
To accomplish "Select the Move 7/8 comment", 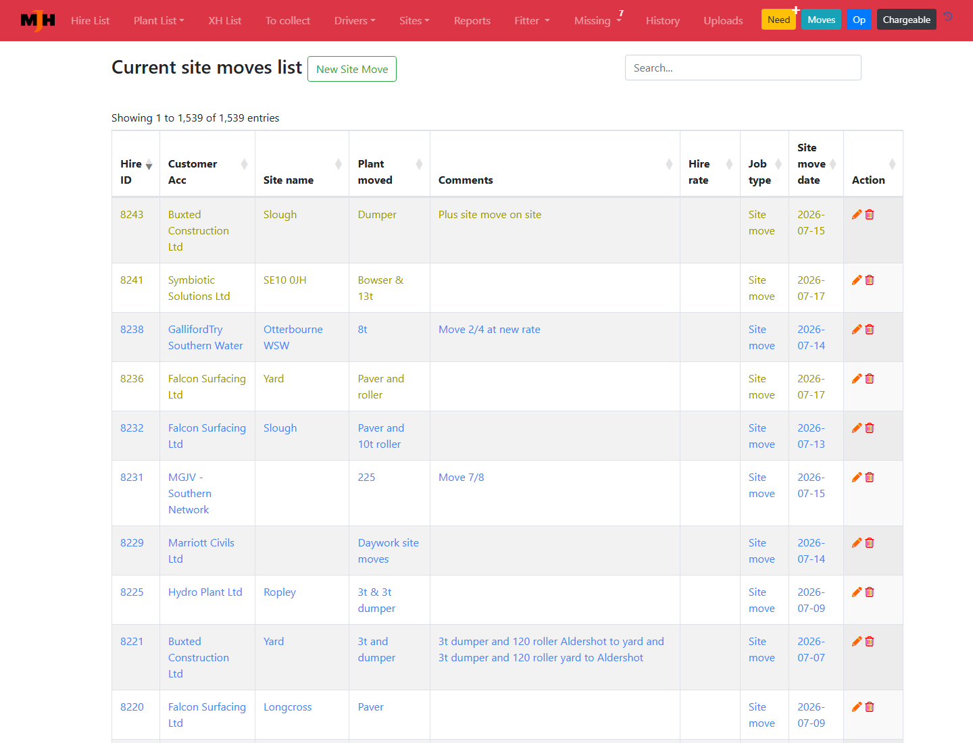I will 461,477.
